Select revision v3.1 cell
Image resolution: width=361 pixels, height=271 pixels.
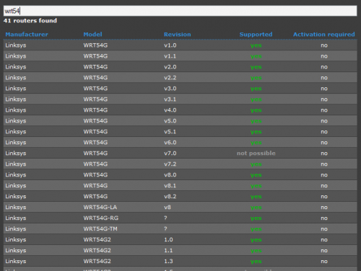(170, 99)
